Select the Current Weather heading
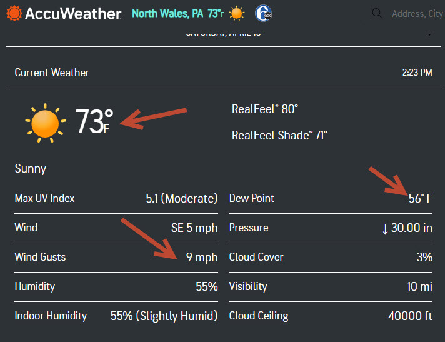The height and width of the screenshot is (342, 445). [52, 73]
